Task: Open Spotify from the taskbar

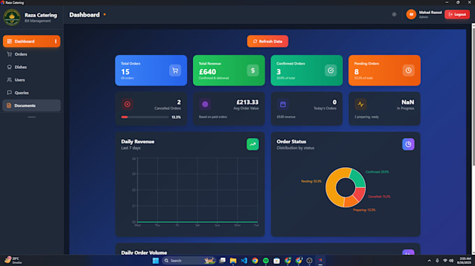Action: 265,260
